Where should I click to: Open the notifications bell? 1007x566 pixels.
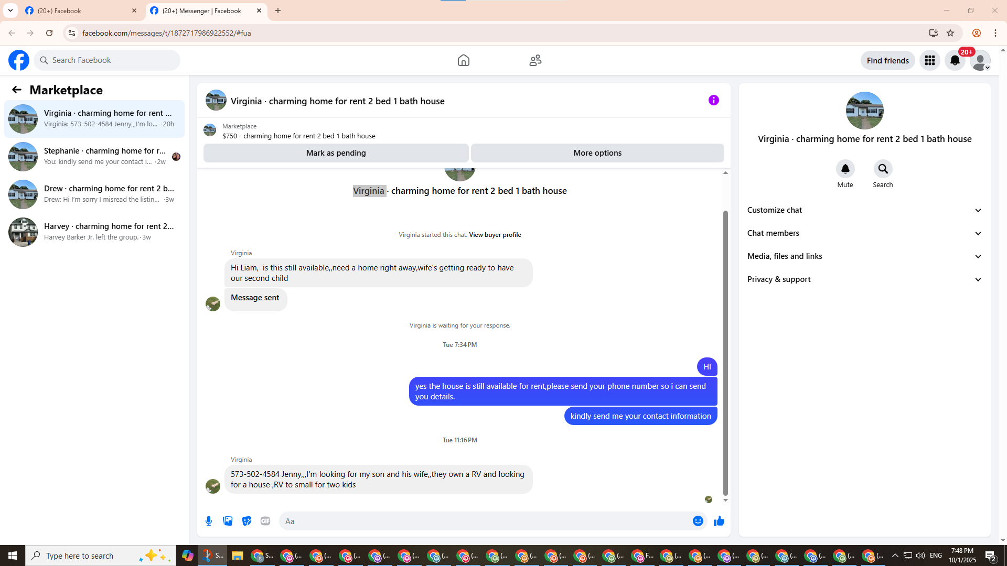[955, 60]
